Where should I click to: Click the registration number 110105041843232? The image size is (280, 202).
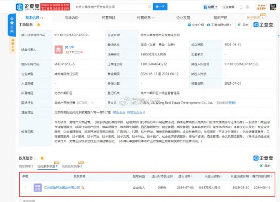pos(154,64)
